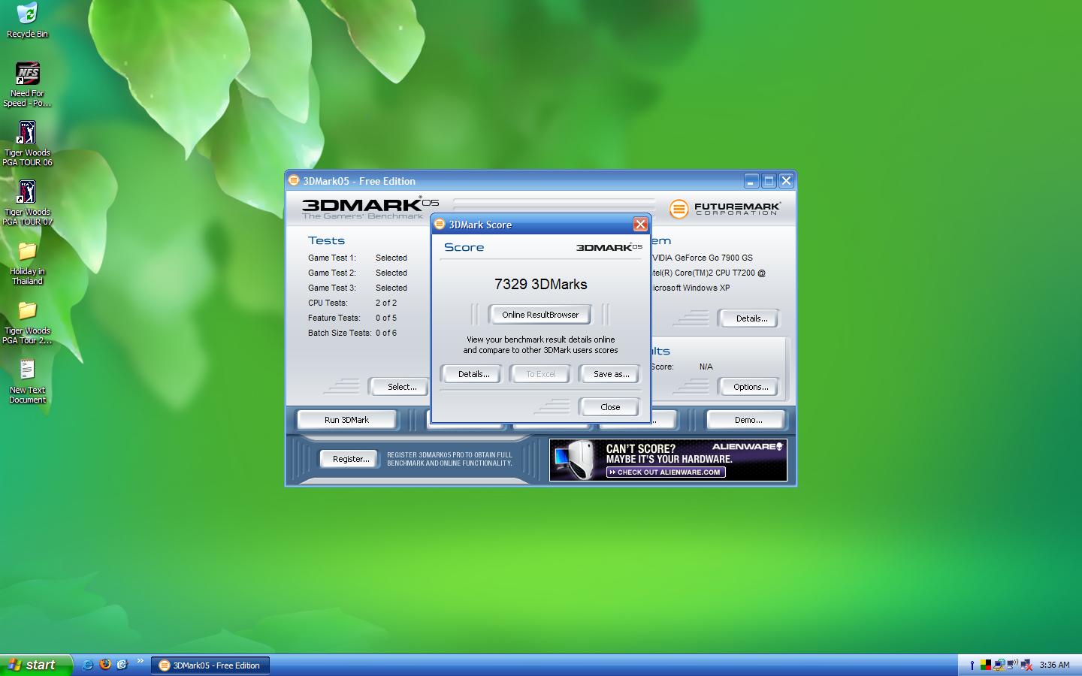Minimize the 3DMark05 window
Viewport: 1082px width, 676px height.
pyautogui.click(x=751, y=181)
